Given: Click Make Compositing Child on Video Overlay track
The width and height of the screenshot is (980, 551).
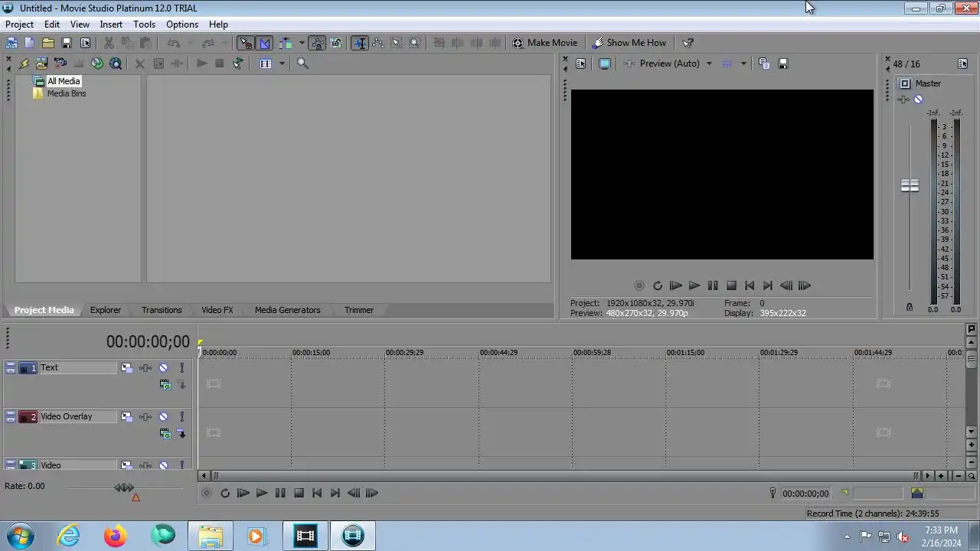Looking at the screenshot, I should [181, 434].
